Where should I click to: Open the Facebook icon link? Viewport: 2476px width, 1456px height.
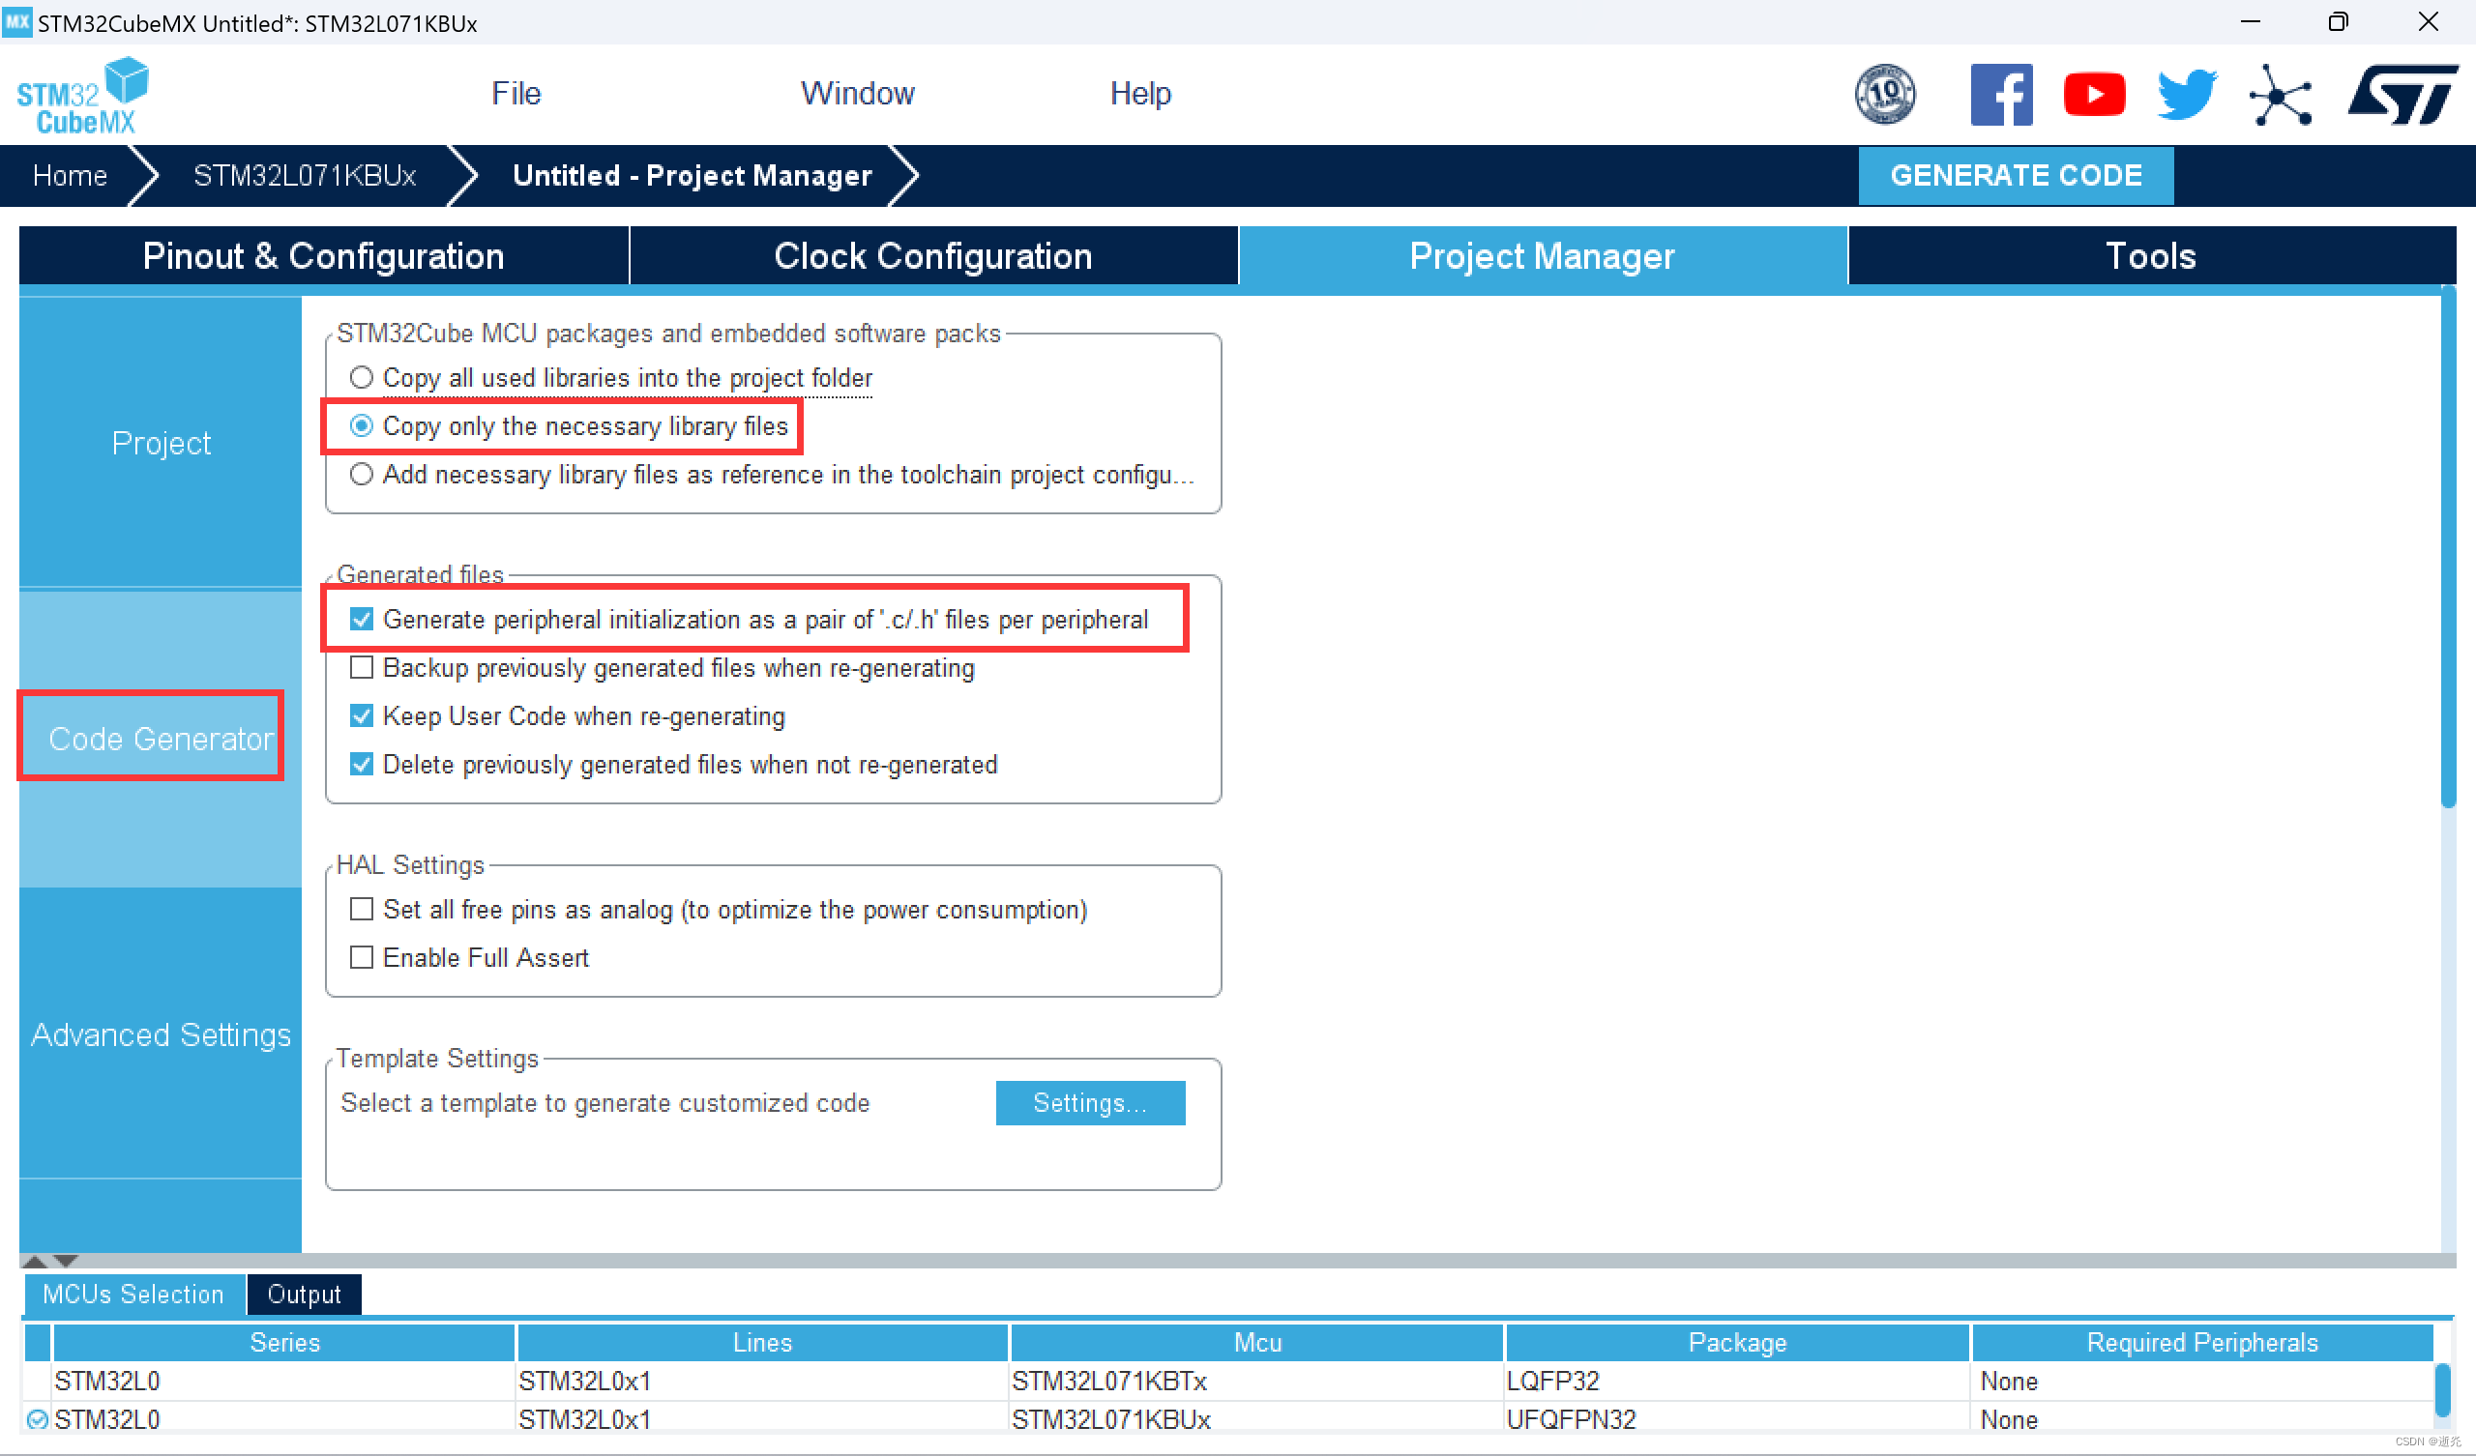(x=2001, y=95)
